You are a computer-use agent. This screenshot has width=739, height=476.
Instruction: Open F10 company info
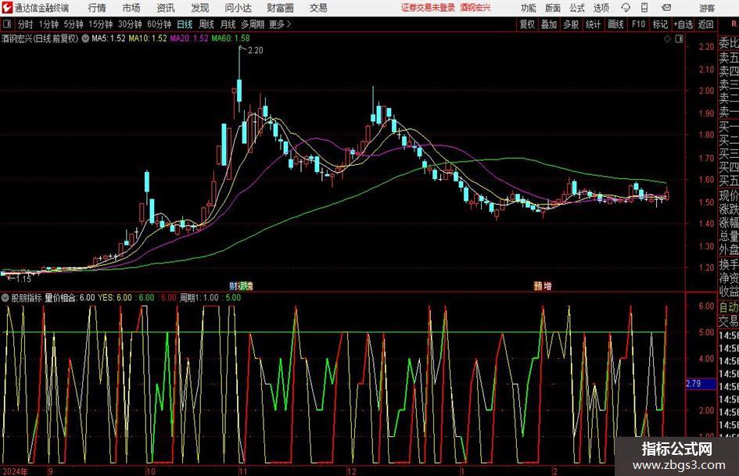[639, 24]
